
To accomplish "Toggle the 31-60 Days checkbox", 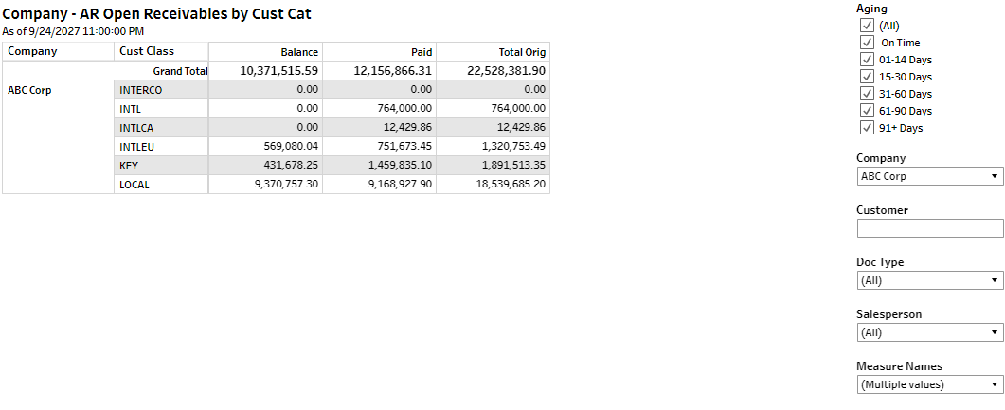I will coord(866,94).
